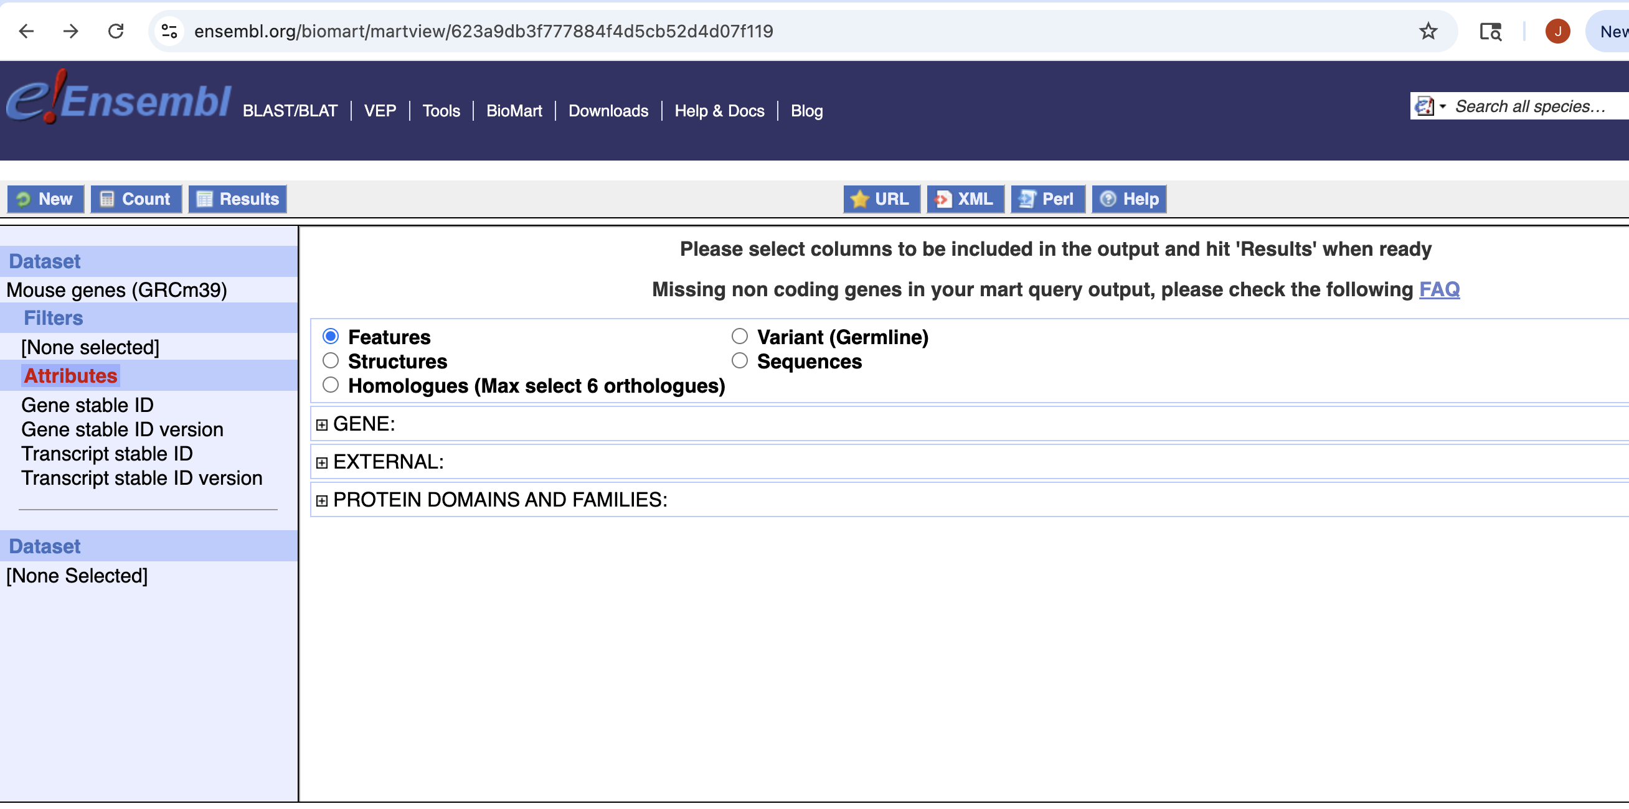The image size is (1629, 809).
Task: Click the Count button
Action: click(x=136, y=199)
